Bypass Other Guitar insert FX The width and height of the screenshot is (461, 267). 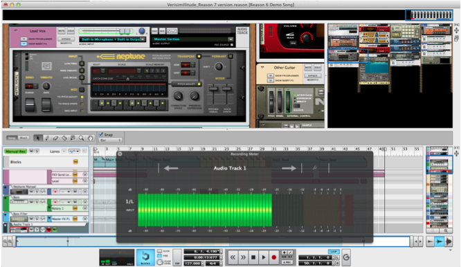click(313, 76)
